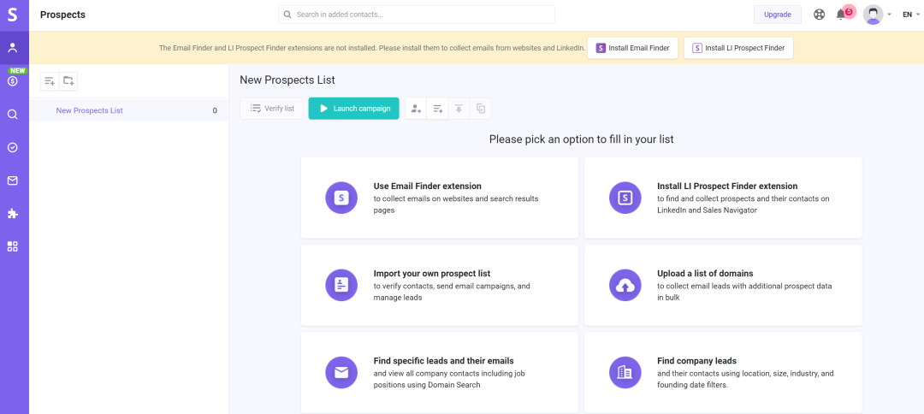Image resolution: width=924 pixels, height=414 pixels.
Task: Click the dollar deals icon marked NEW
Action: [13, 81]
